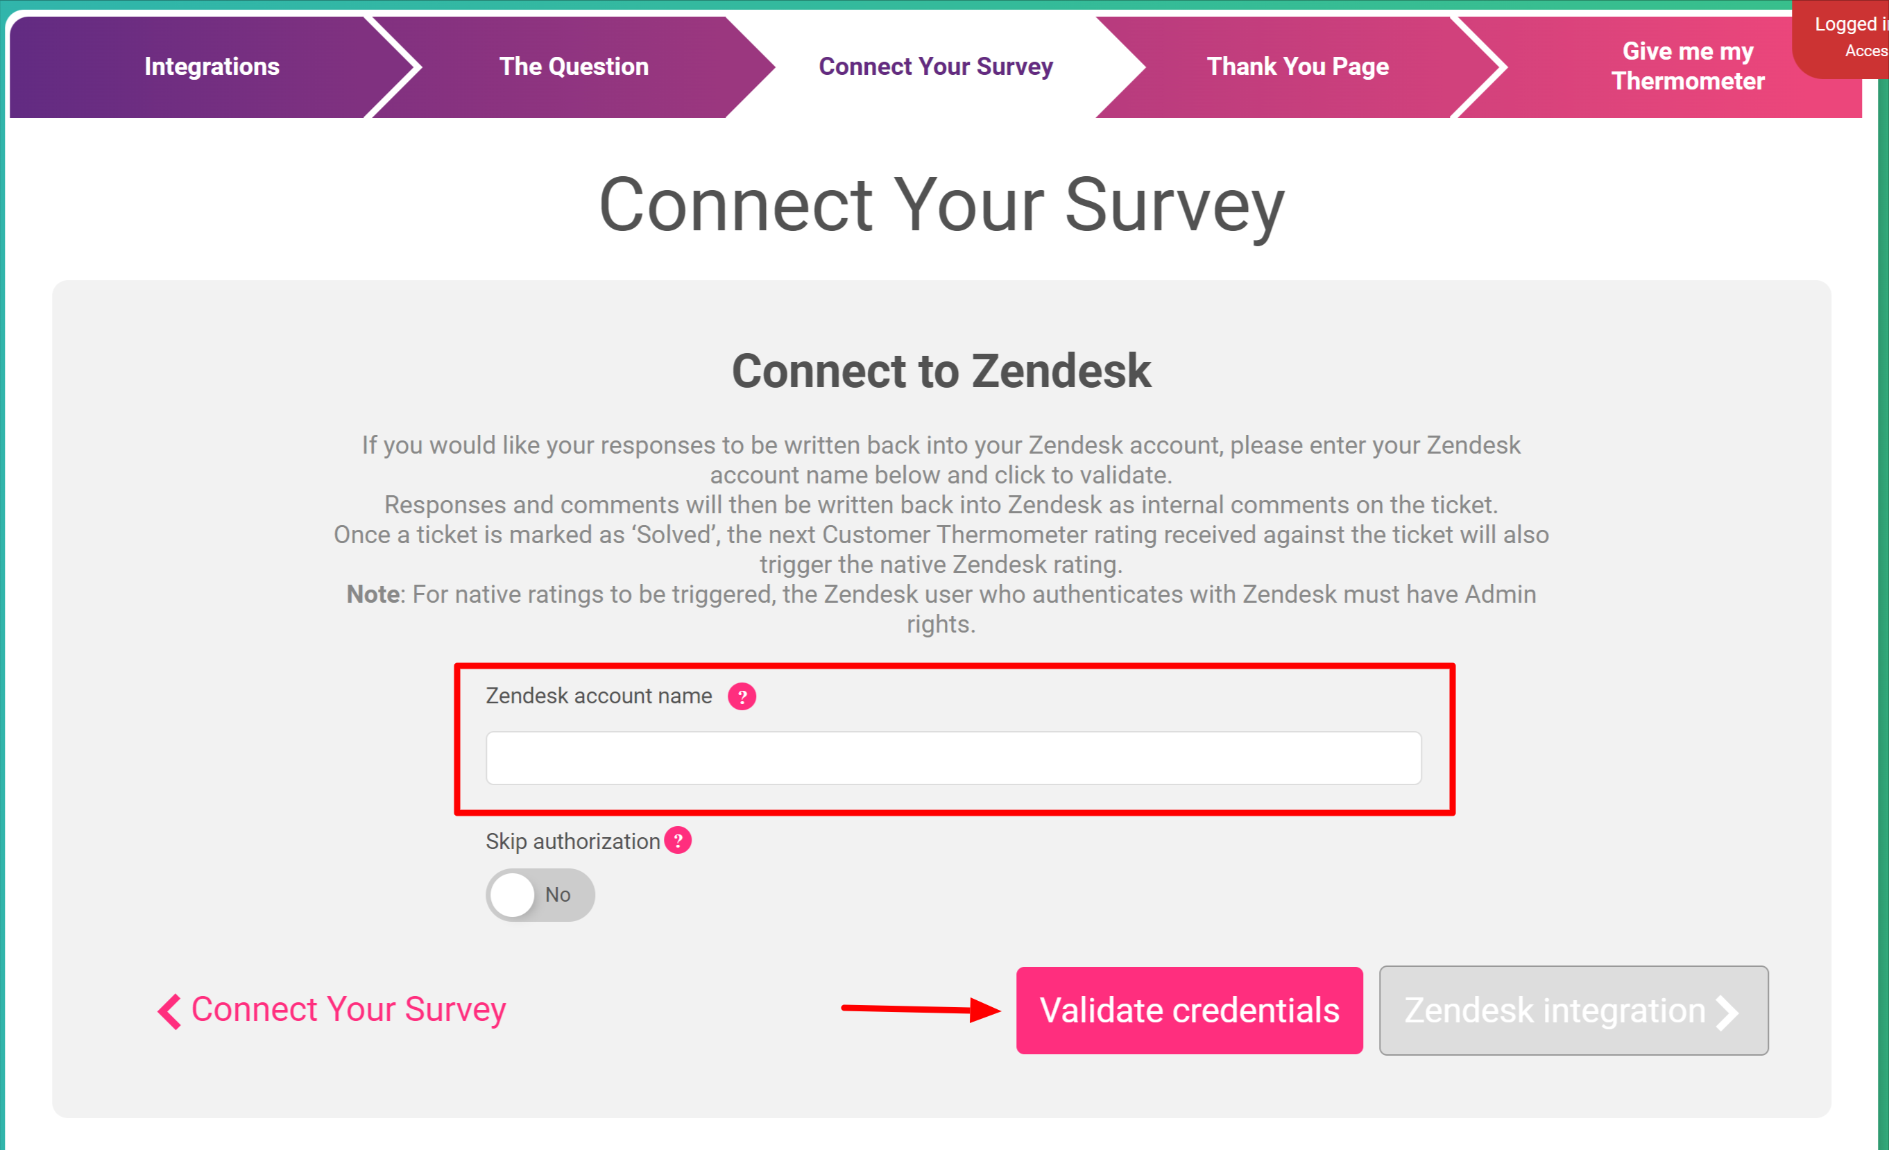Go back via Connect Your Survey link
This screenshot has width=1889, height=1150.
[332, 1010]
